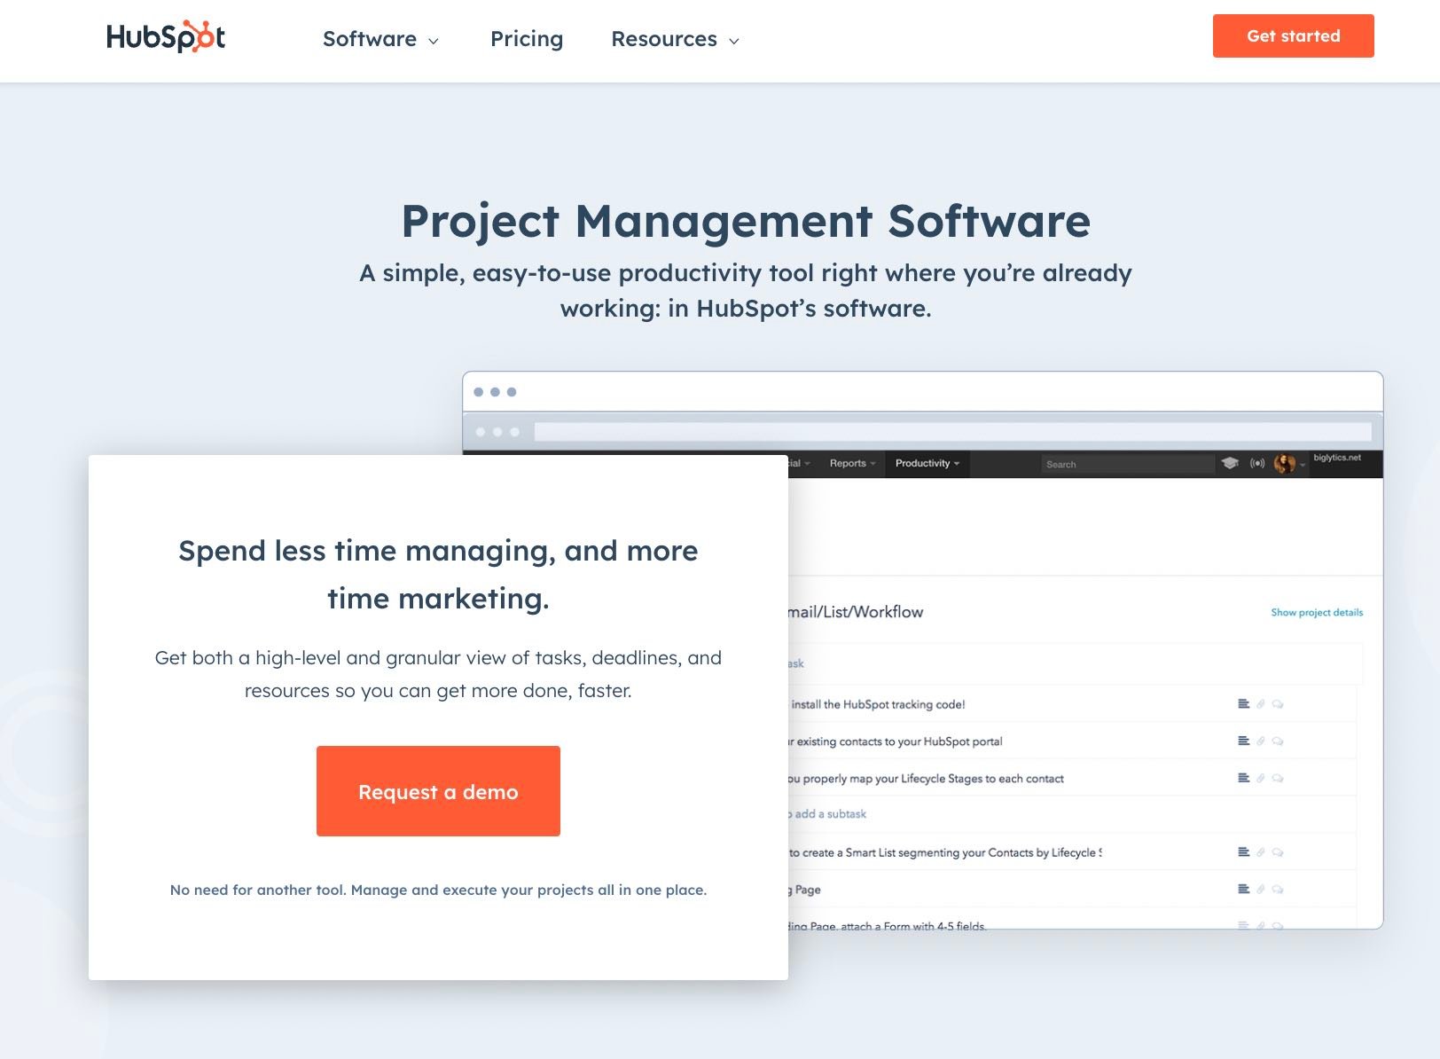Select the map your Lifecycle Stages task
Viewport: 1440px width, 1059px height.
(927, 779)
